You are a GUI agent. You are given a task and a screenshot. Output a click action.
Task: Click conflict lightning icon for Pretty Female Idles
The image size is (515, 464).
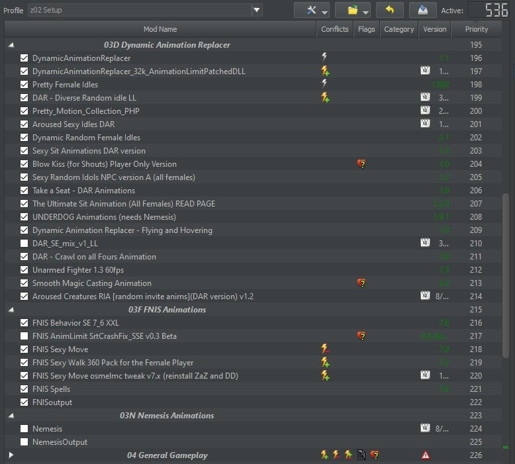pyautogui.click(x=324, y=84)
